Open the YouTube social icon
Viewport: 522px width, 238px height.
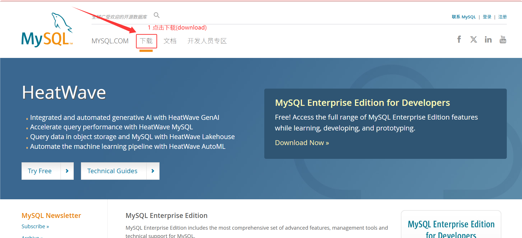(x=503, y=39)
